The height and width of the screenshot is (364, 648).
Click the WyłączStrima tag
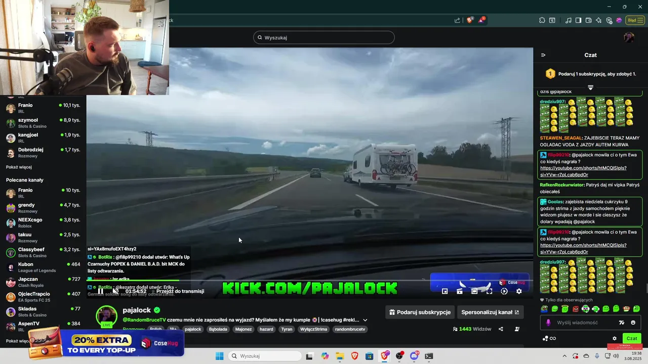tap(314, 329)
